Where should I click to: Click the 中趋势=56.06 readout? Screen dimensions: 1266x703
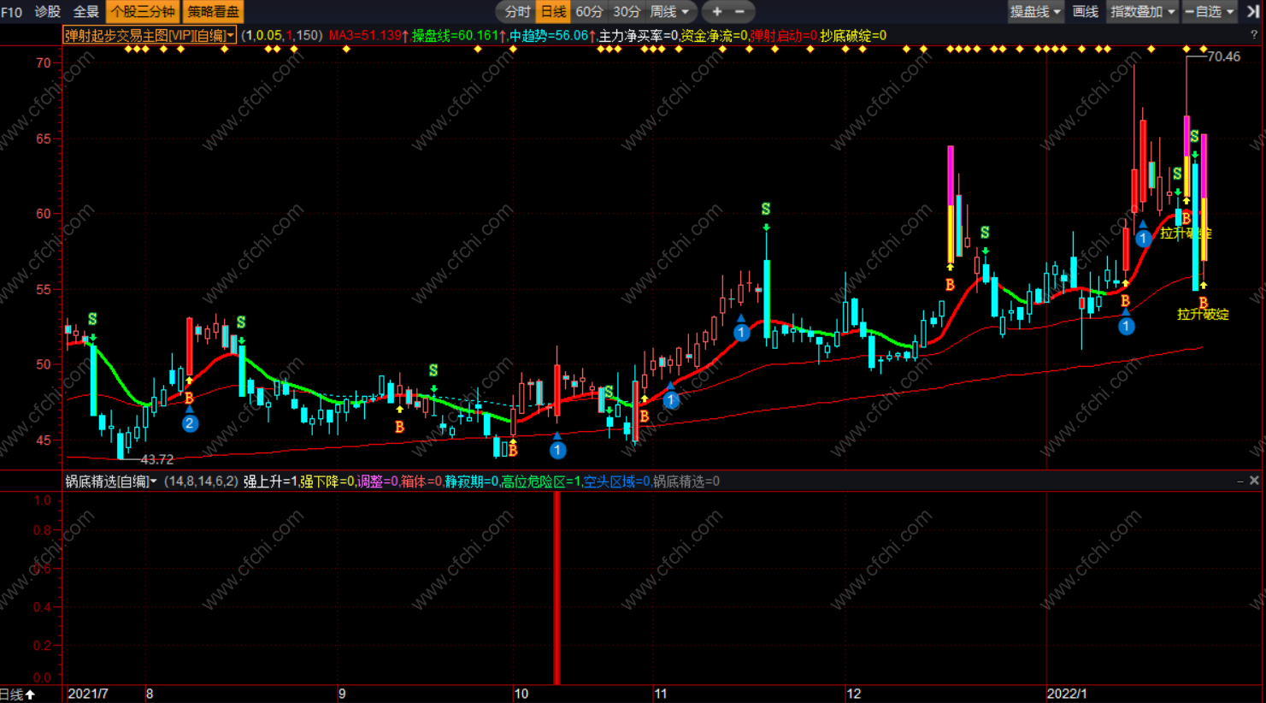[x=553, y=35]
